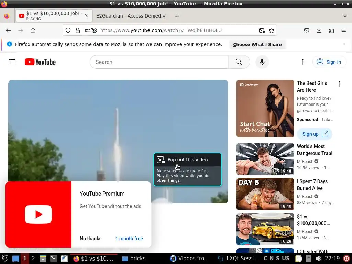This screenshot has width=352, height=264.
Task: Click No thanks on YouTube Premium
Action: click(x=91, y=239)
